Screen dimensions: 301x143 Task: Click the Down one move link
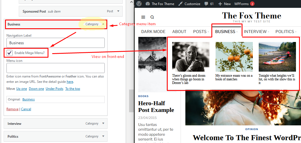36,89
